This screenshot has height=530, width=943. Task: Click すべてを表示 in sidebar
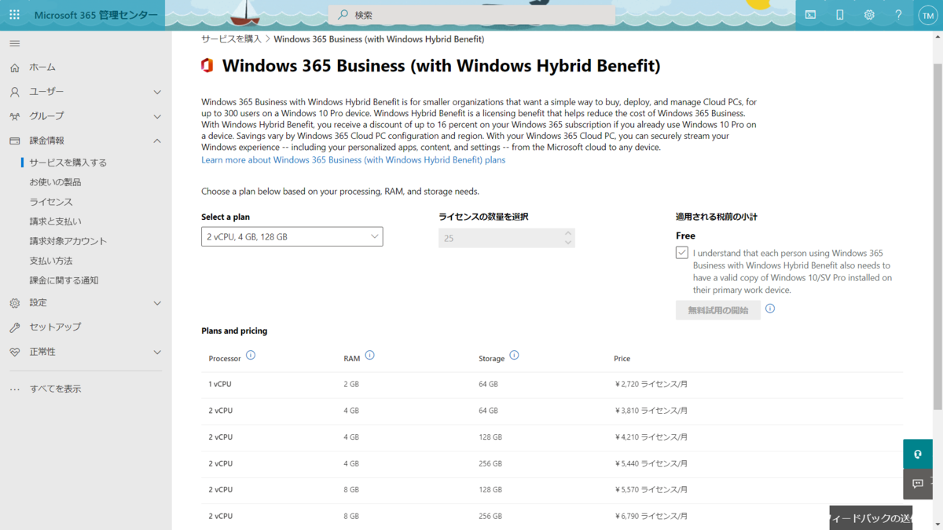tap(55, 389)
